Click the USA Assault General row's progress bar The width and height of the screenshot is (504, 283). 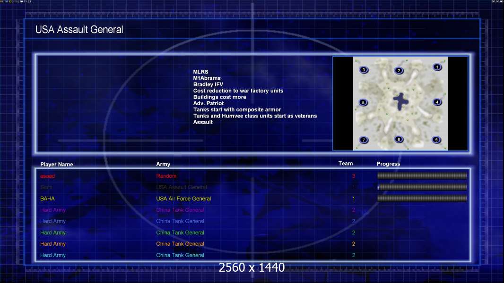[422, 187]
